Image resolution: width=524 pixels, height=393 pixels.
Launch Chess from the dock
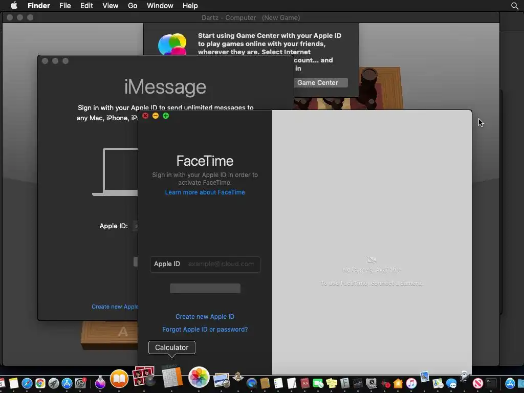coord(238,377)
